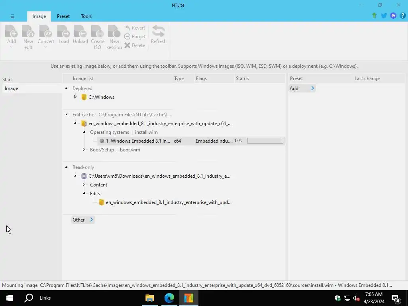
Task: Collapse the en_windows_embedded cache image node
Action: 75,124
